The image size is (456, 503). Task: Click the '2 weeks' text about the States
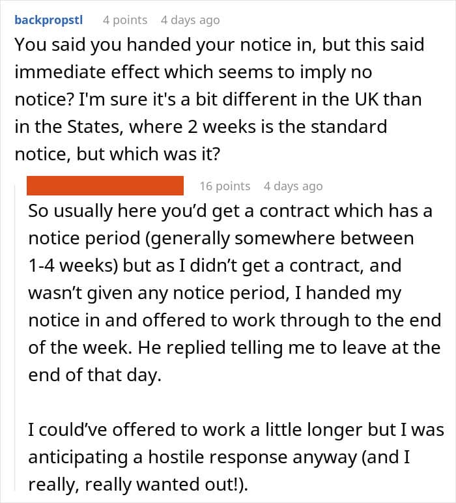tap(225, 126)
